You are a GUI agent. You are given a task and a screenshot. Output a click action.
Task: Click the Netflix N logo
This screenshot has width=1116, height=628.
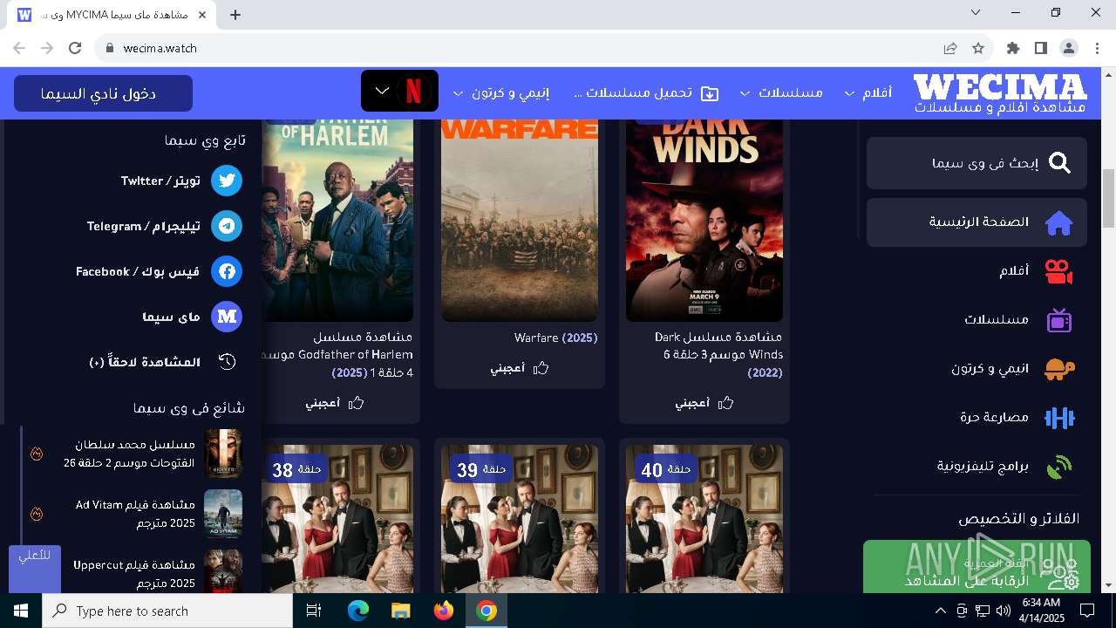point(414,91)
